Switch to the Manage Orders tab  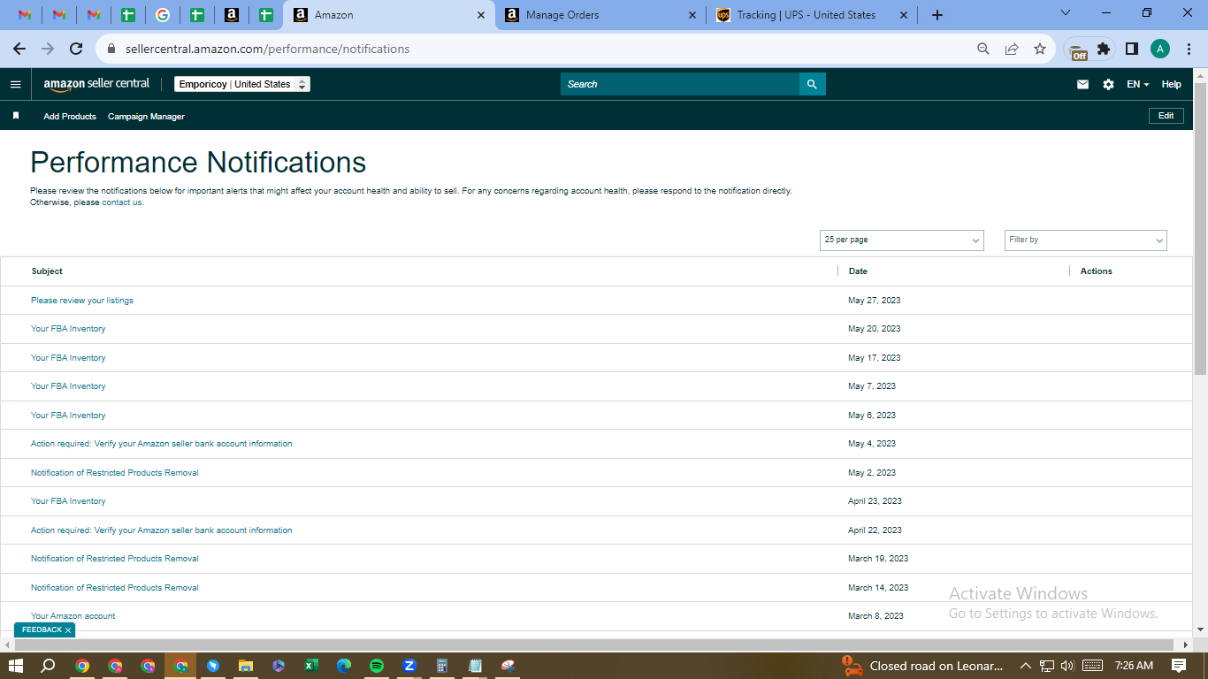[x=601, y=15]
